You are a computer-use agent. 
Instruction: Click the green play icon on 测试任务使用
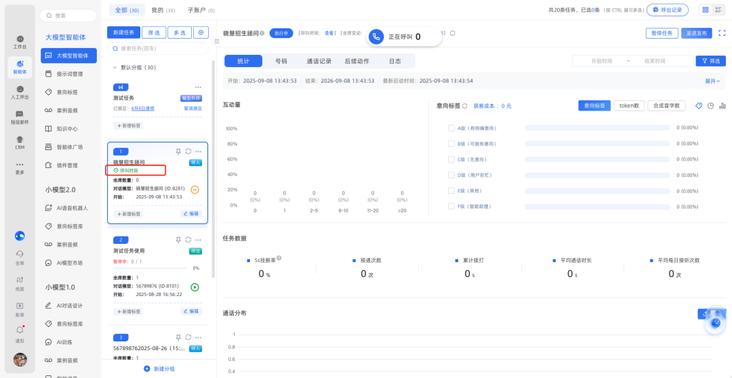[x=195, y=287]
